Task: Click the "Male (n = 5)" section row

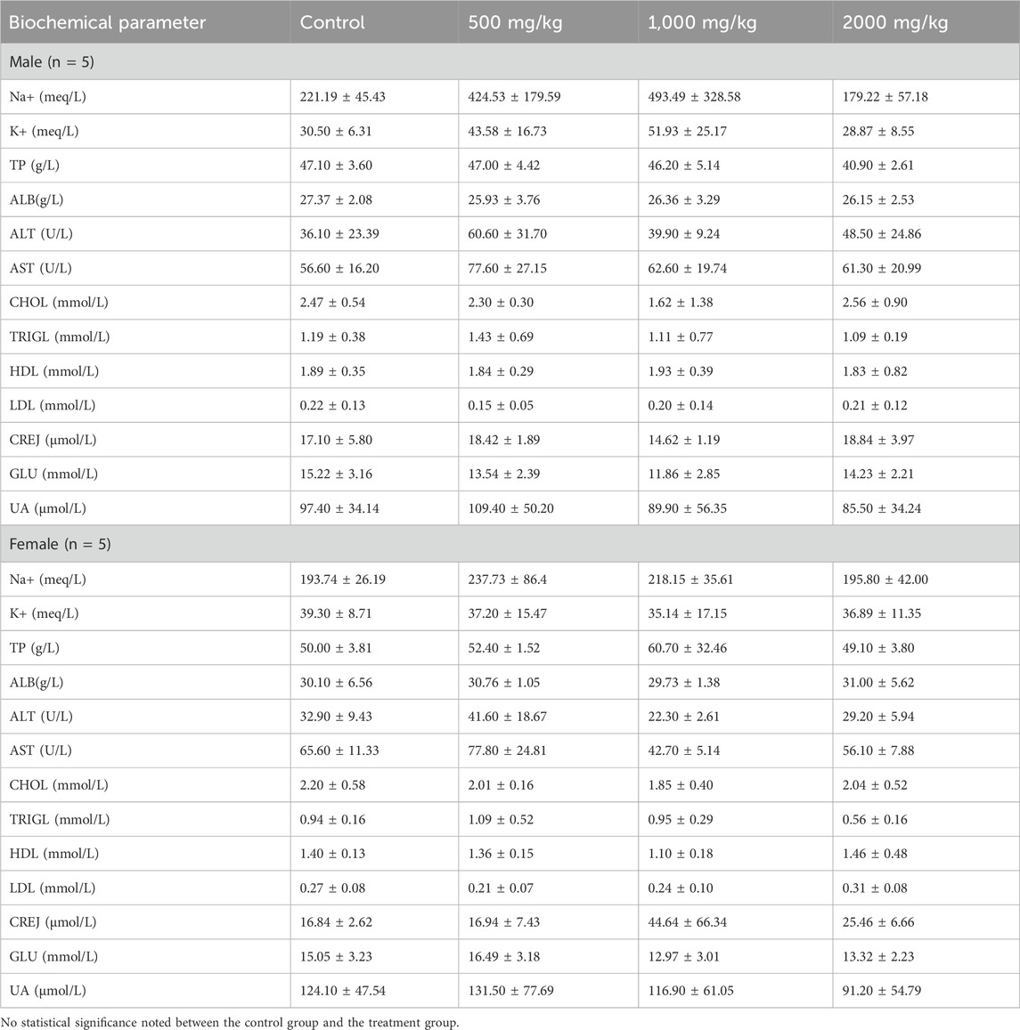Action: coord(53,62)
